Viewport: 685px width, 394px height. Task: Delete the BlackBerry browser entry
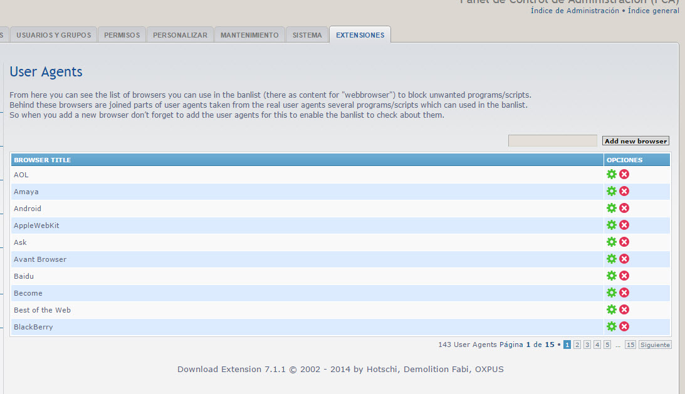624,326
